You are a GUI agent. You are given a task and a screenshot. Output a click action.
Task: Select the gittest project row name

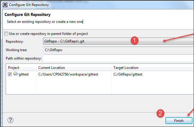(x=24, y=74)
